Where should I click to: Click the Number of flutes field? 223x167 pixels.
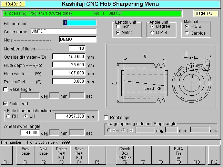point(77,48)
